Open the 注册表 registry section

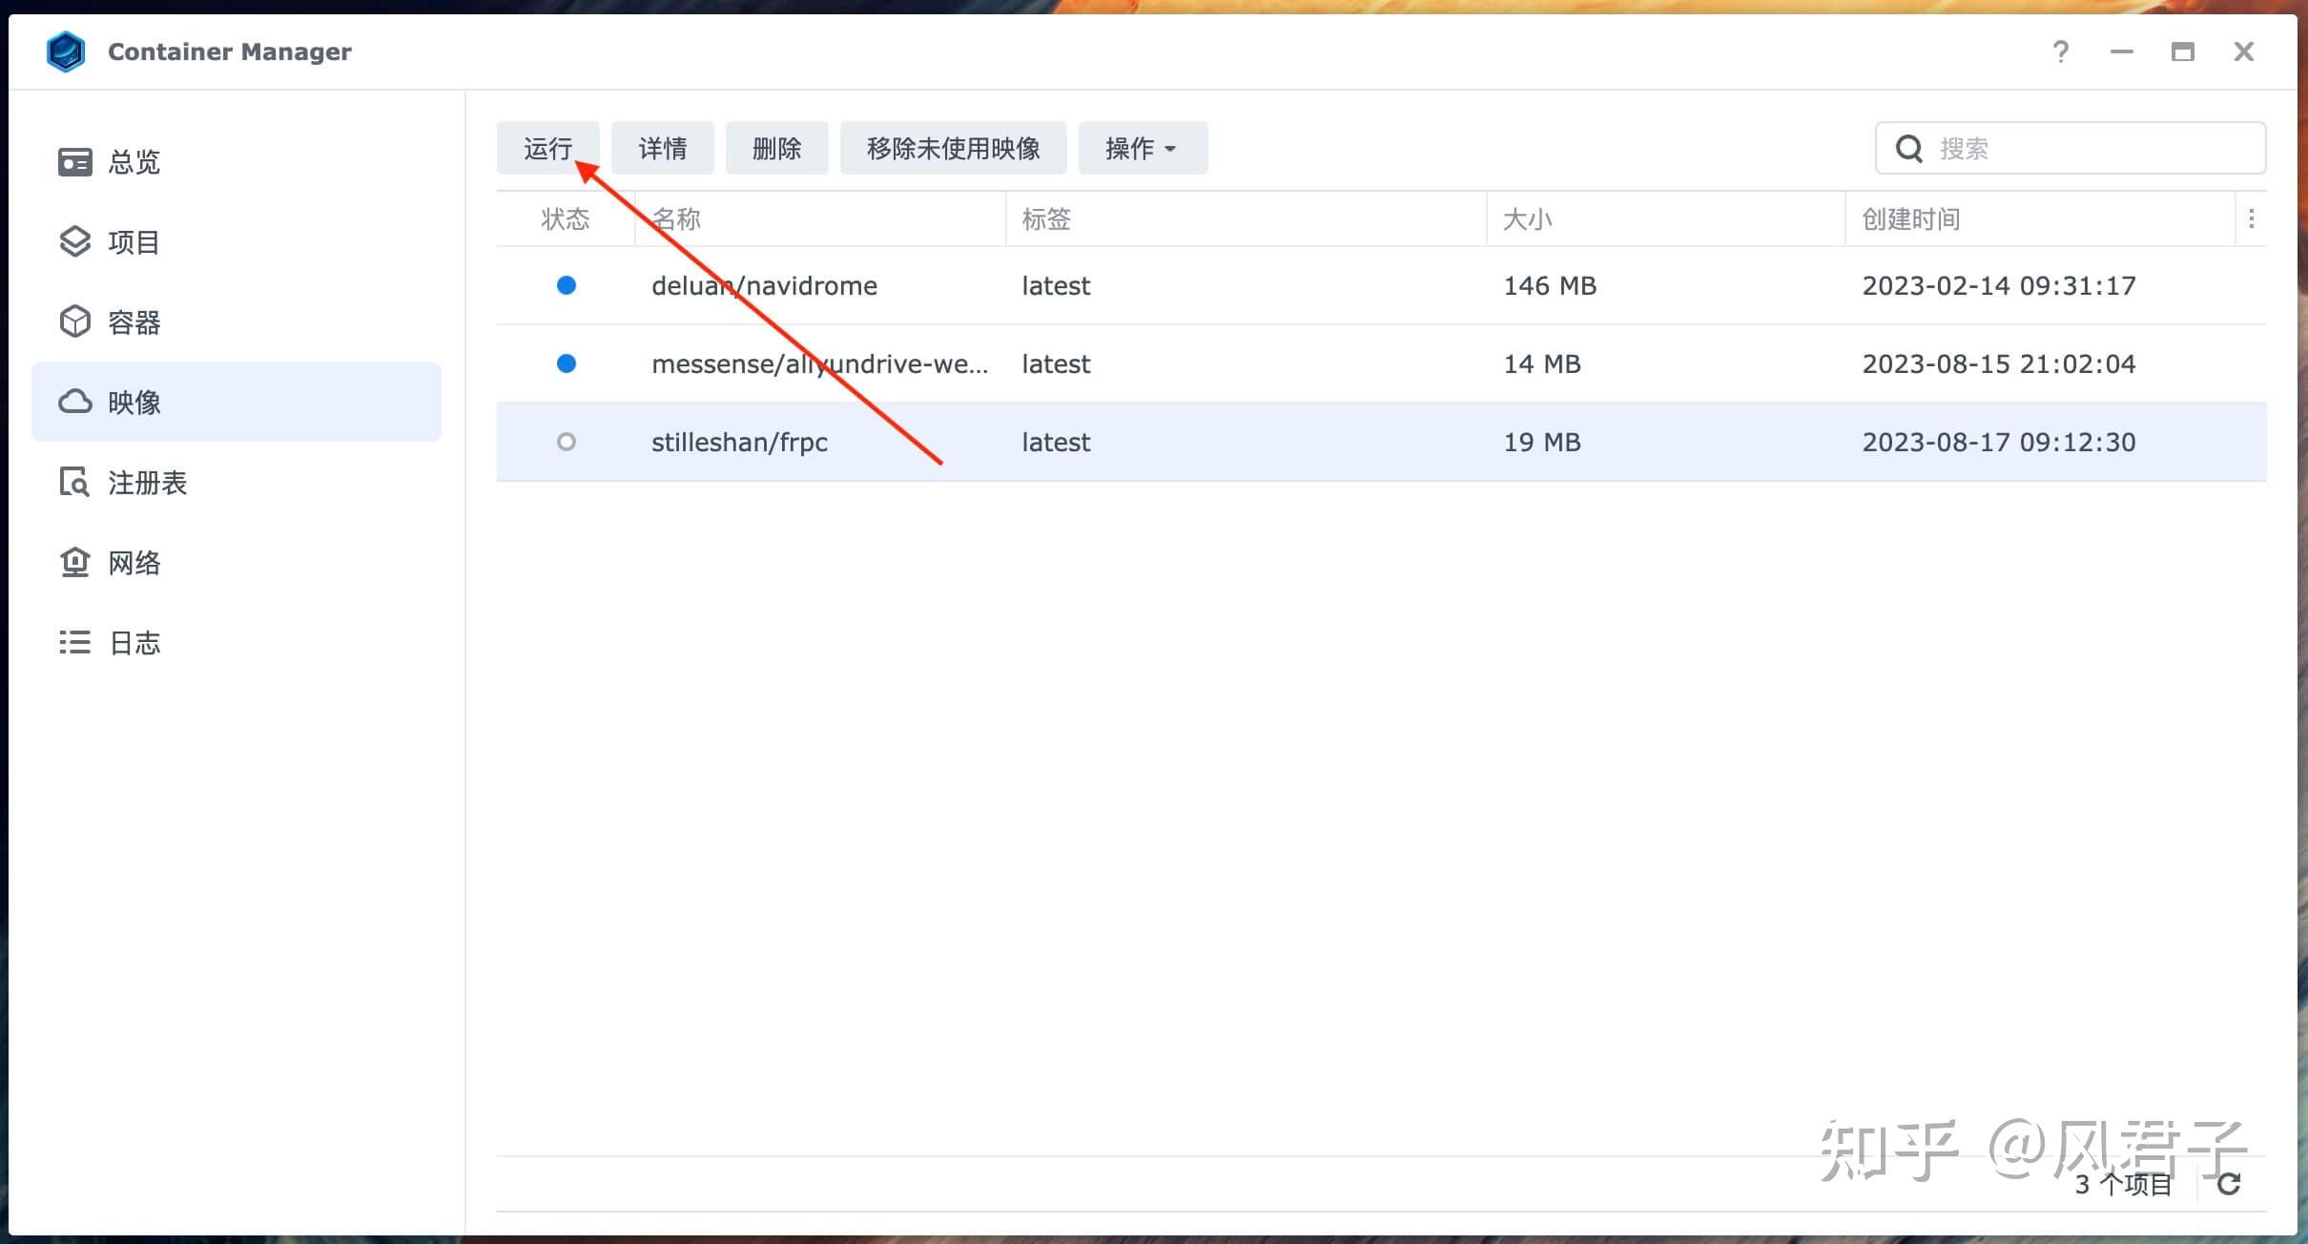coord(148,483)
